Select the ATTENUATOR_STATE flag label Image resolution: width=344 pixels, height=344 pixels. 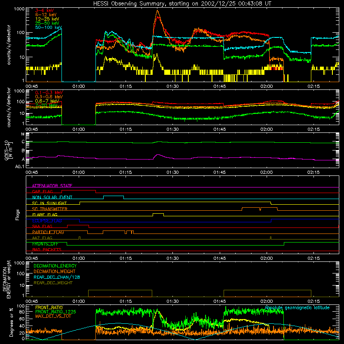coord(52,186)
